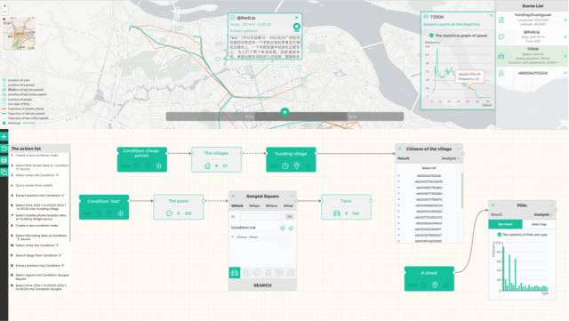This screenshot has height=321, width=569.
Task: Click the 'Condition: cheap priced' node
Action: (142, 159)
